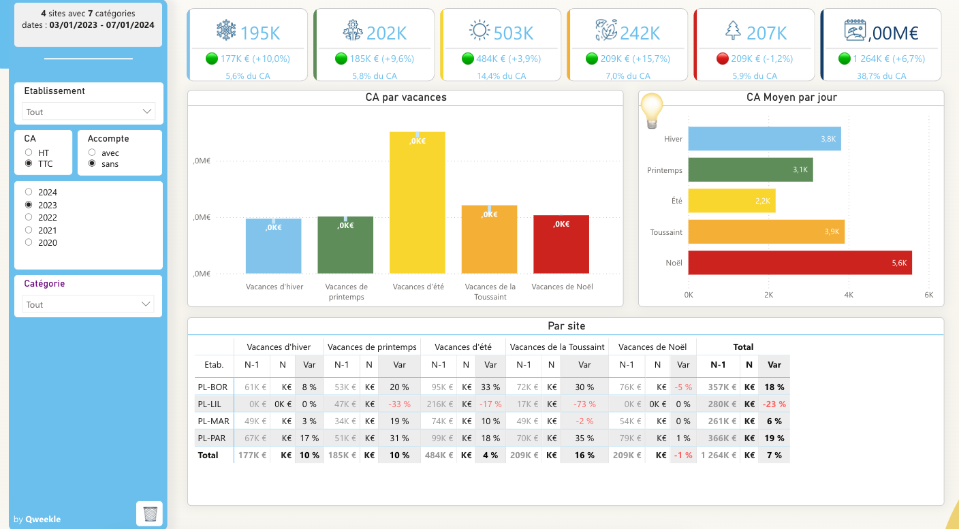This screenshot has height=529, width=959.
Task: Click the beach calendar total icon
Action: click(x=855, y=31)
